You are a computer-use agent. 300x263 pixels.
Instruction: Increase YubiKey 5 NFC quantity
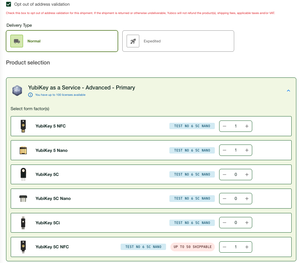247,126
